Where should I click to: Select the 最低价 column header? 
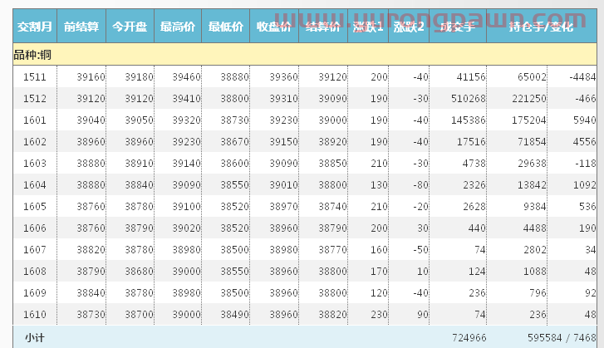point(226,27)
